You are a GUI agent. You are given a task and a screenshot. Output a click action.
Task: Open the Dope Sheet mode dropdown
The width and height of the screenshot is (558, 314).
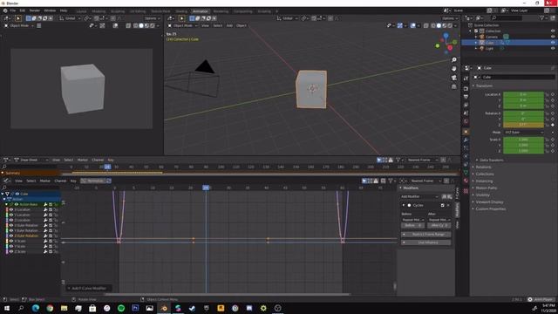31,160
